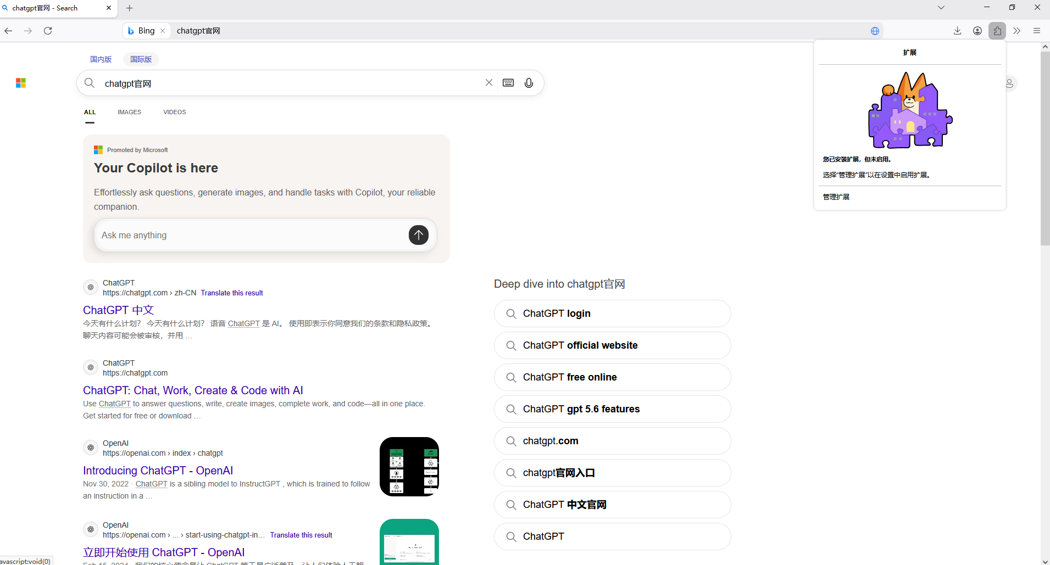This screenshot has width=1050, height=565.
Task: Search related query ChatGPT 中文官网
Action: (x=613, y=505)
